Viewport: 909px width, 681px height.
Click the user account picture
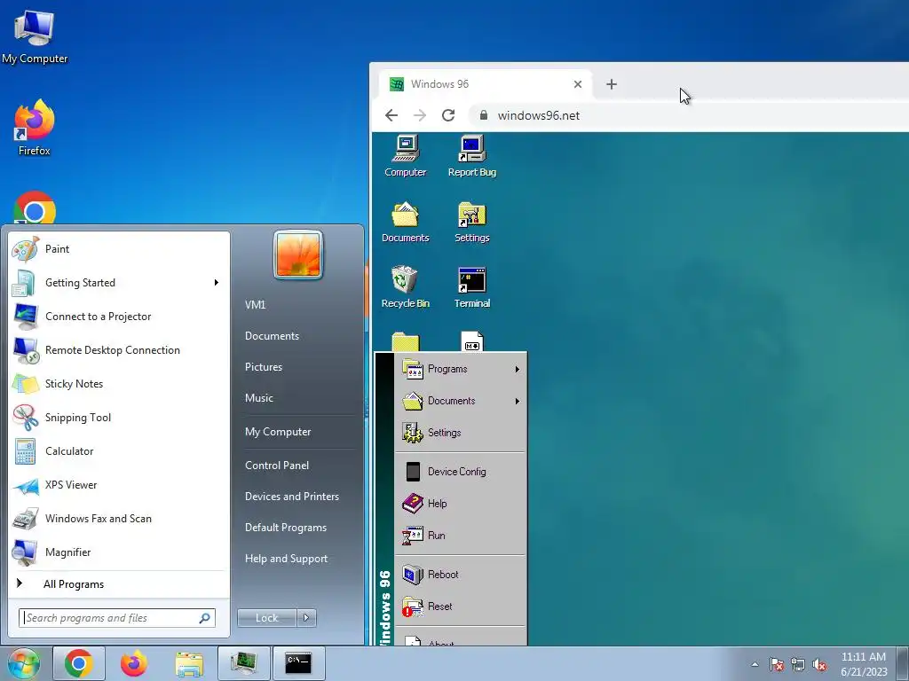click(x=298, y=254)
